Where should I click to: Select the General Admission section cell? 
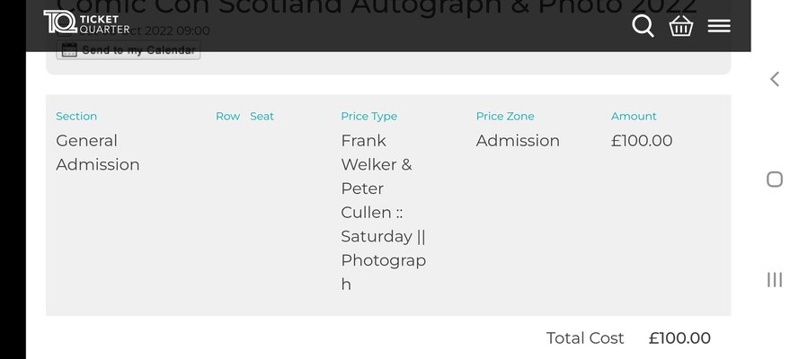[x=97, y=153]
